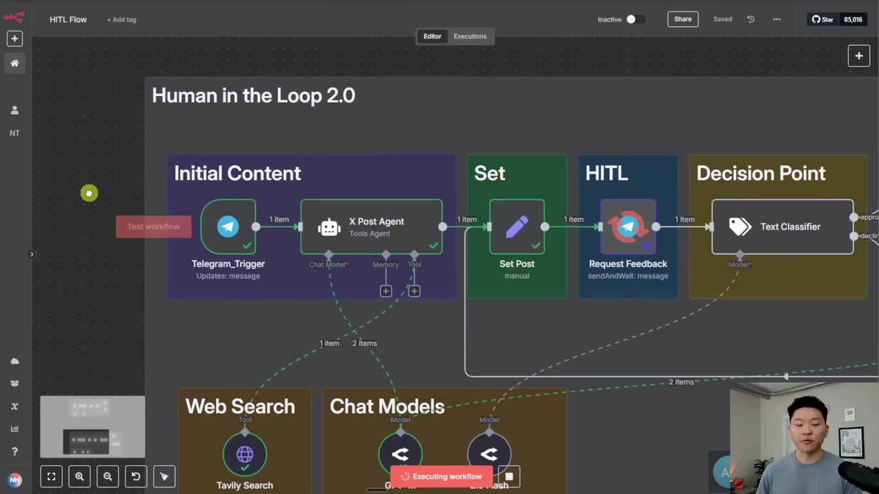This screenshot has width=879, height=494.
Task: Click the Share button
Action: (683, 19)
